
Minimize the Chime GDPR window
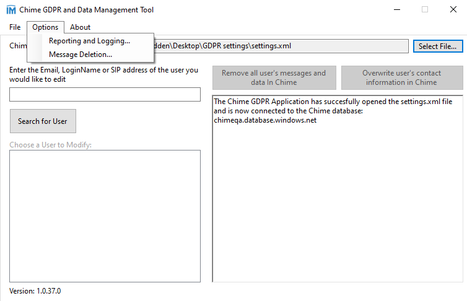[x=396, y=10]
